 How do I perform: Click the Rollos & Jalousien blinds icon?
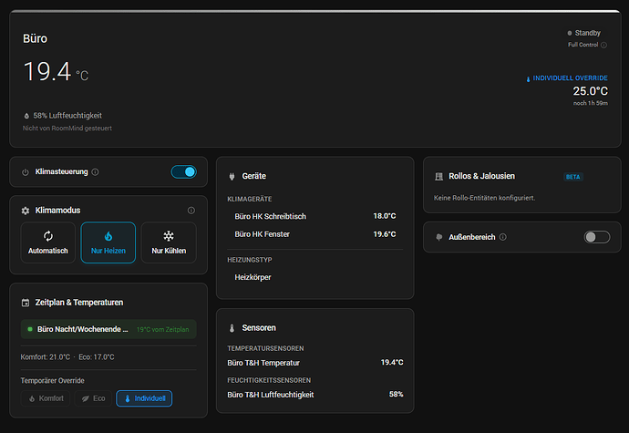click(x=438, y=177)
